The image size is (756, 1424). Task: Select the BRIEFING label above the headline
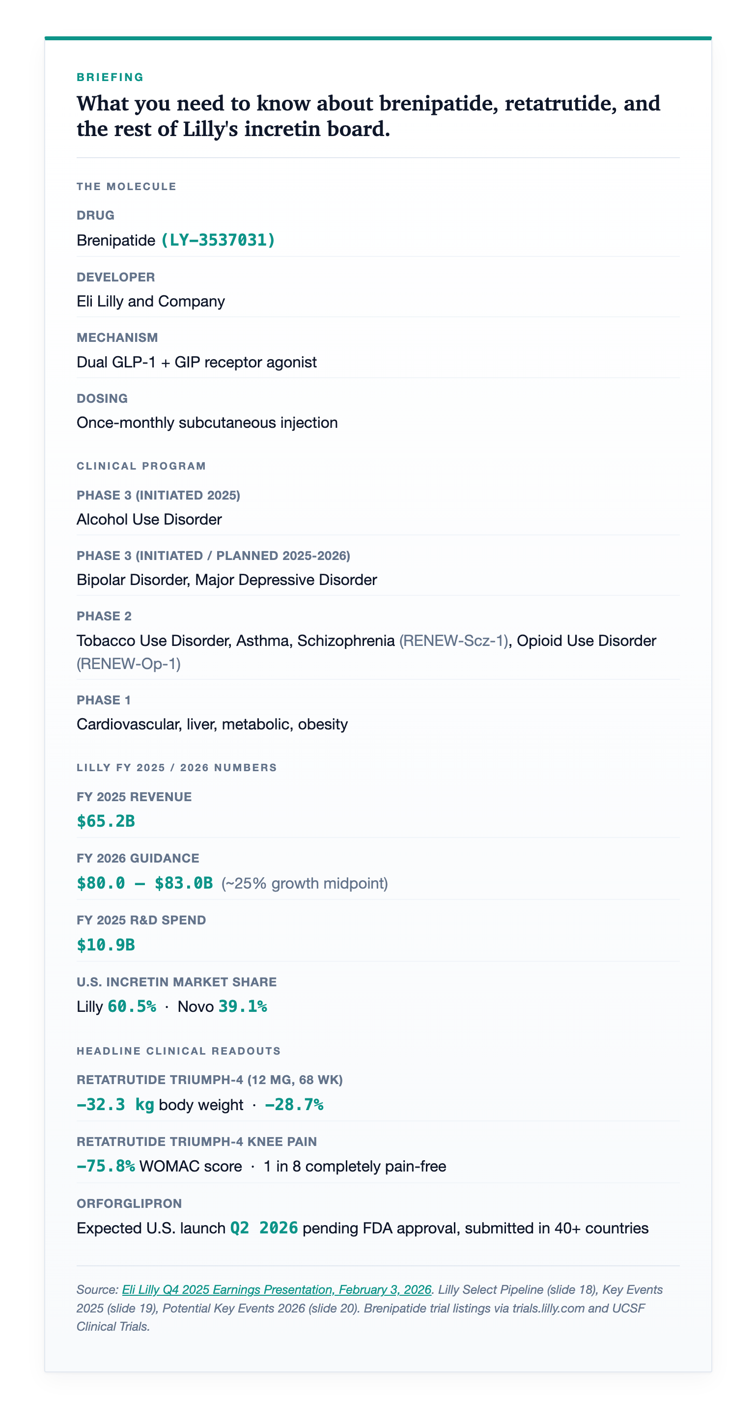pyautogui.click(x=110, y=78)
